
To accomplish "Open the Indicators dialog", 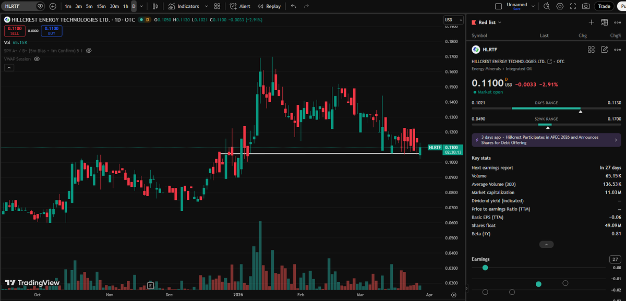I will click(x=184, y=6).
